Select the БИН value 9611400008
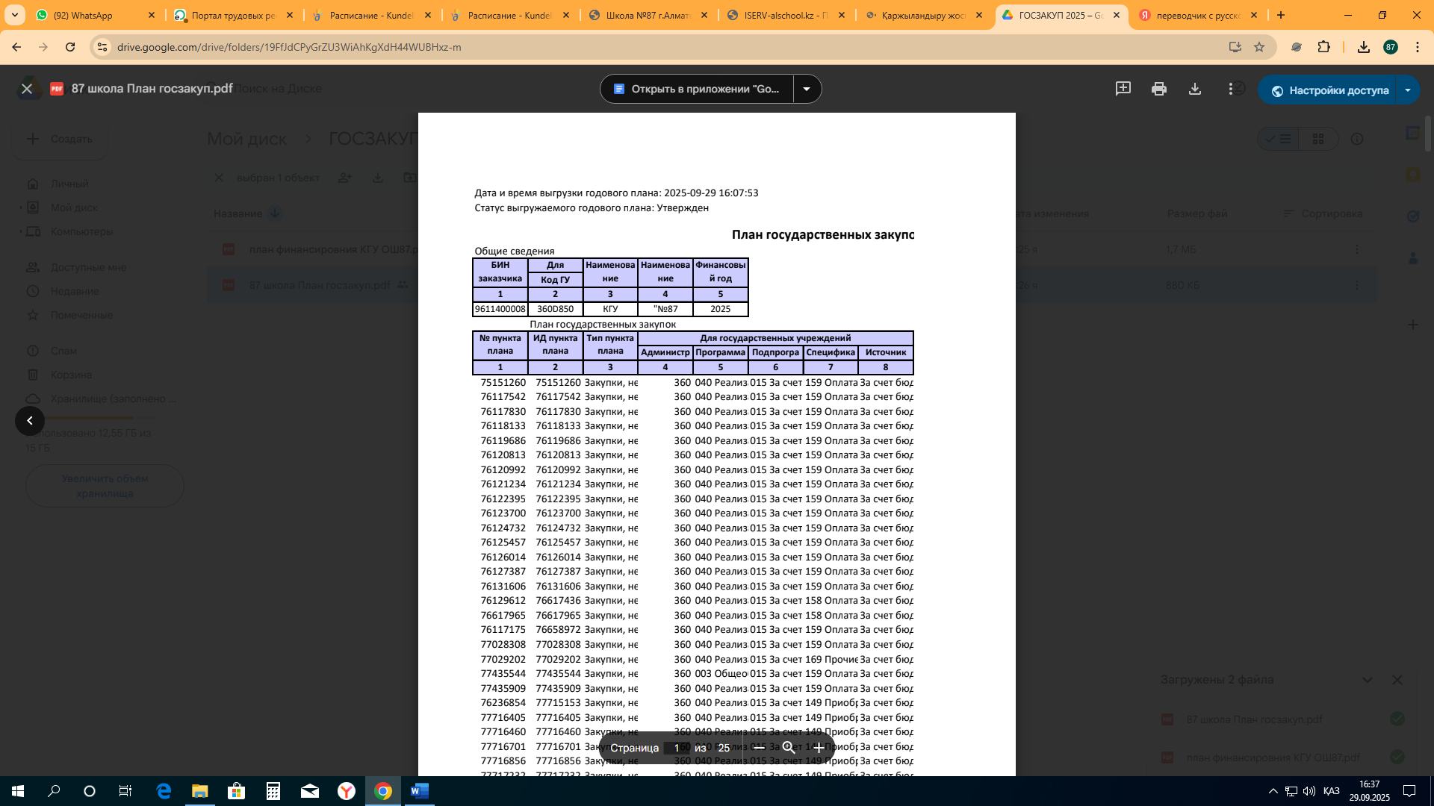This screenshot has width=1434, height=806. (500, 309)
